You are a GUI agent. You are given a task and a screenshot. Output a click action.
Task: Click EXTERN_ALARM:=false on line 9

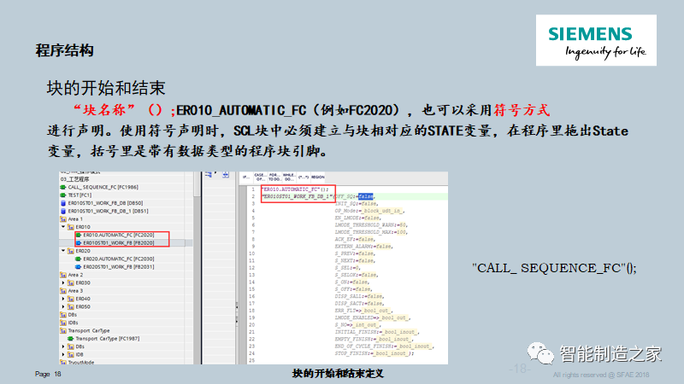point(363,247)
